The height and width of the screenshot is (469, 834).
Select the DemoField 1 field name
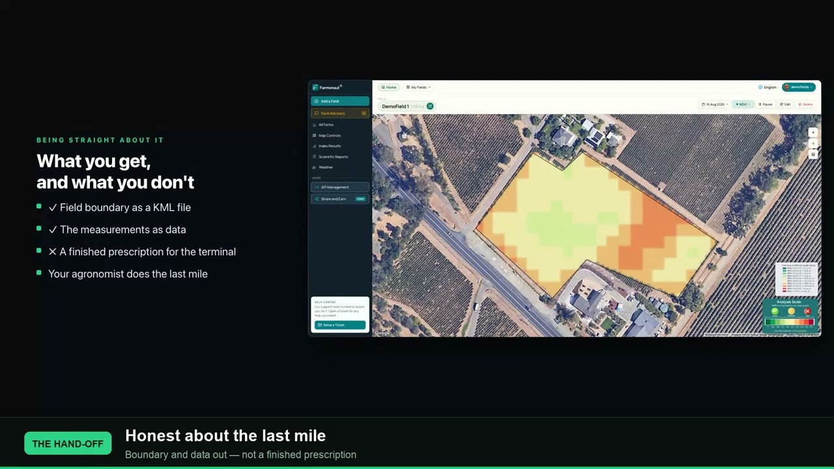tap(395, 106)
